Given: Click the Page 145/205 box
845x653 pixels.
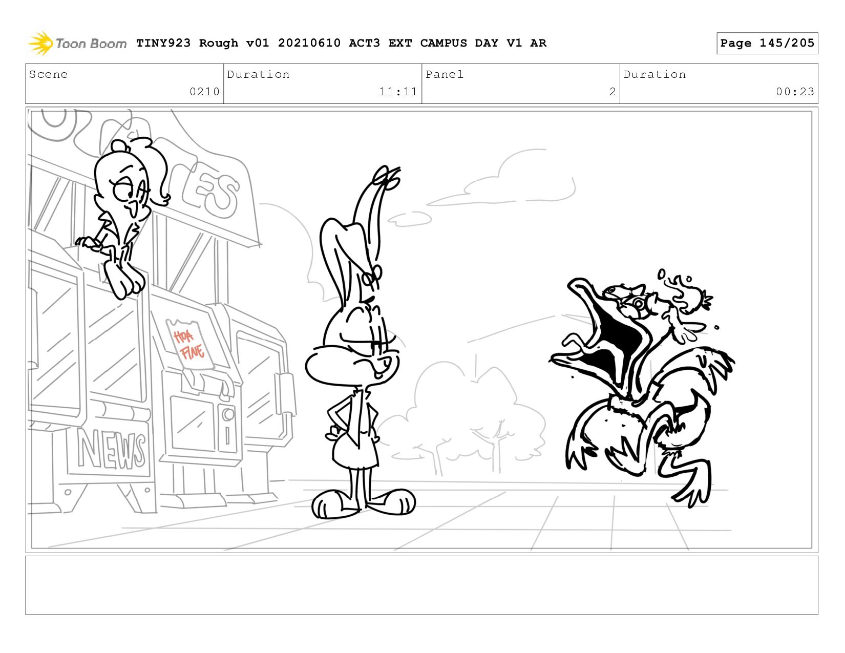Looking at the screenshot, I should pyautogui.click(x=767, y=43).
